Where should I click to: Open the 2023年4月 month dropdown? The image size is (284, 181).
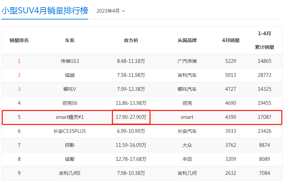point(111,11)
